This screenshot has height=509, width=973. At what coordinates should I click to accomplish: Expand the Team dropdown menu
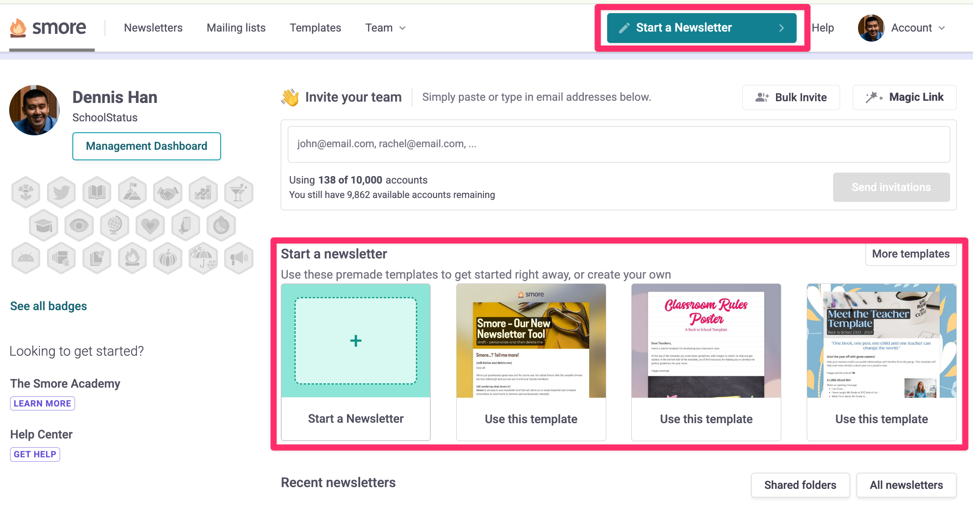pos(385,28)
